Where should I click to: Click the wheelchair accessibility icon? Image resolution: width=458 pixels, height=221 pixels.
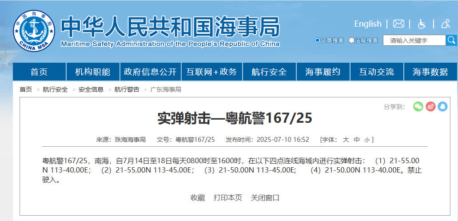[422, 24]
